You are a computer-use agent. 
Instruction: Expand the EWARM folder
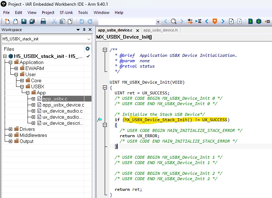pyautogui.click(x=16, y=68)
